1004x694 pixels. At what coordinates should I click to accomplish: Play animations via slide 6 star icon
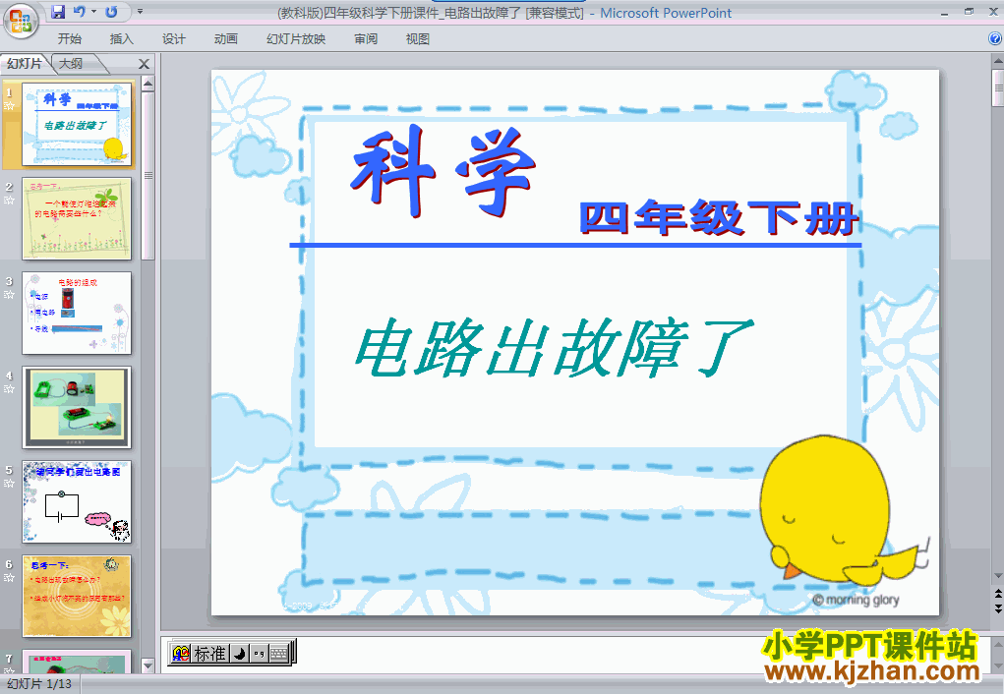point(9,578)
